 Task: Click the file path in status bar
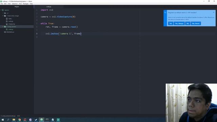(x=8, y=116)
